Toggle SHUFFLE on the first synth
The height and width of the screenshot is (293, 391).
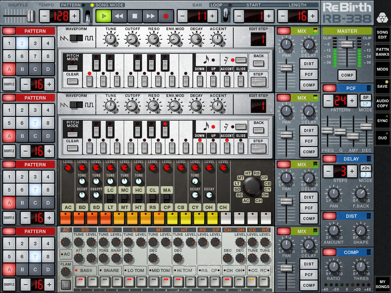point(9,84)
